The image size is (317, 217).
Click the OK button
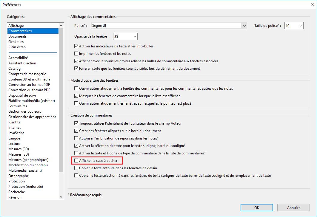coord(257,207)
